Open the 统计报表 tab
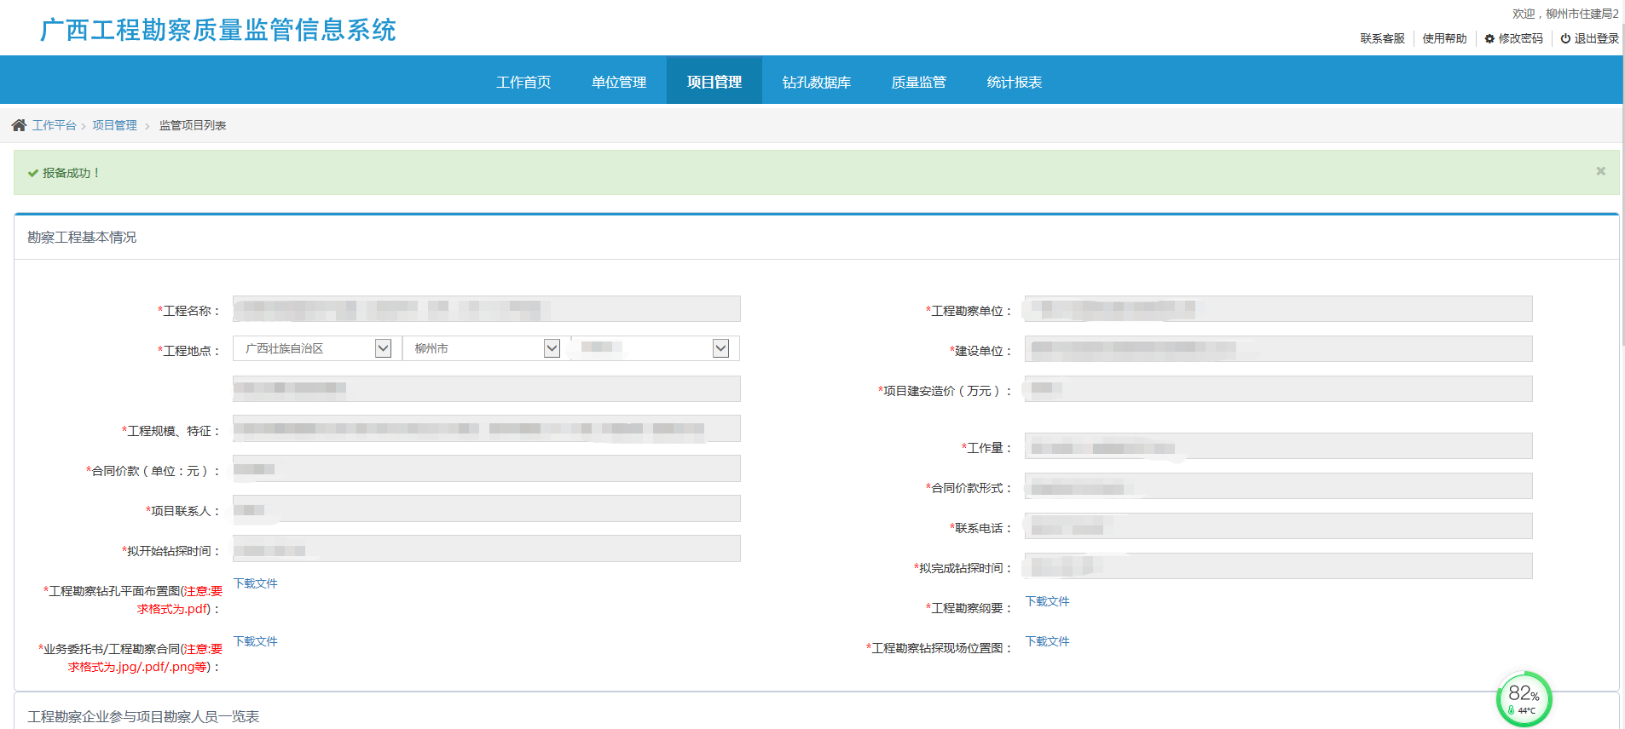 (x=1015, y=82)
